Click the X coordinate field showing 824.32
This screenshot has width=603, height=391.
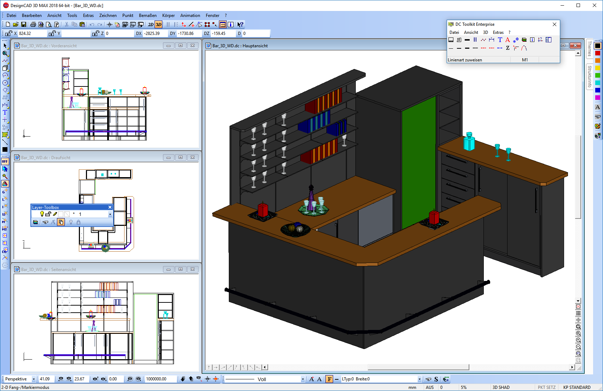pyautogui.click(x=32, y=33)
